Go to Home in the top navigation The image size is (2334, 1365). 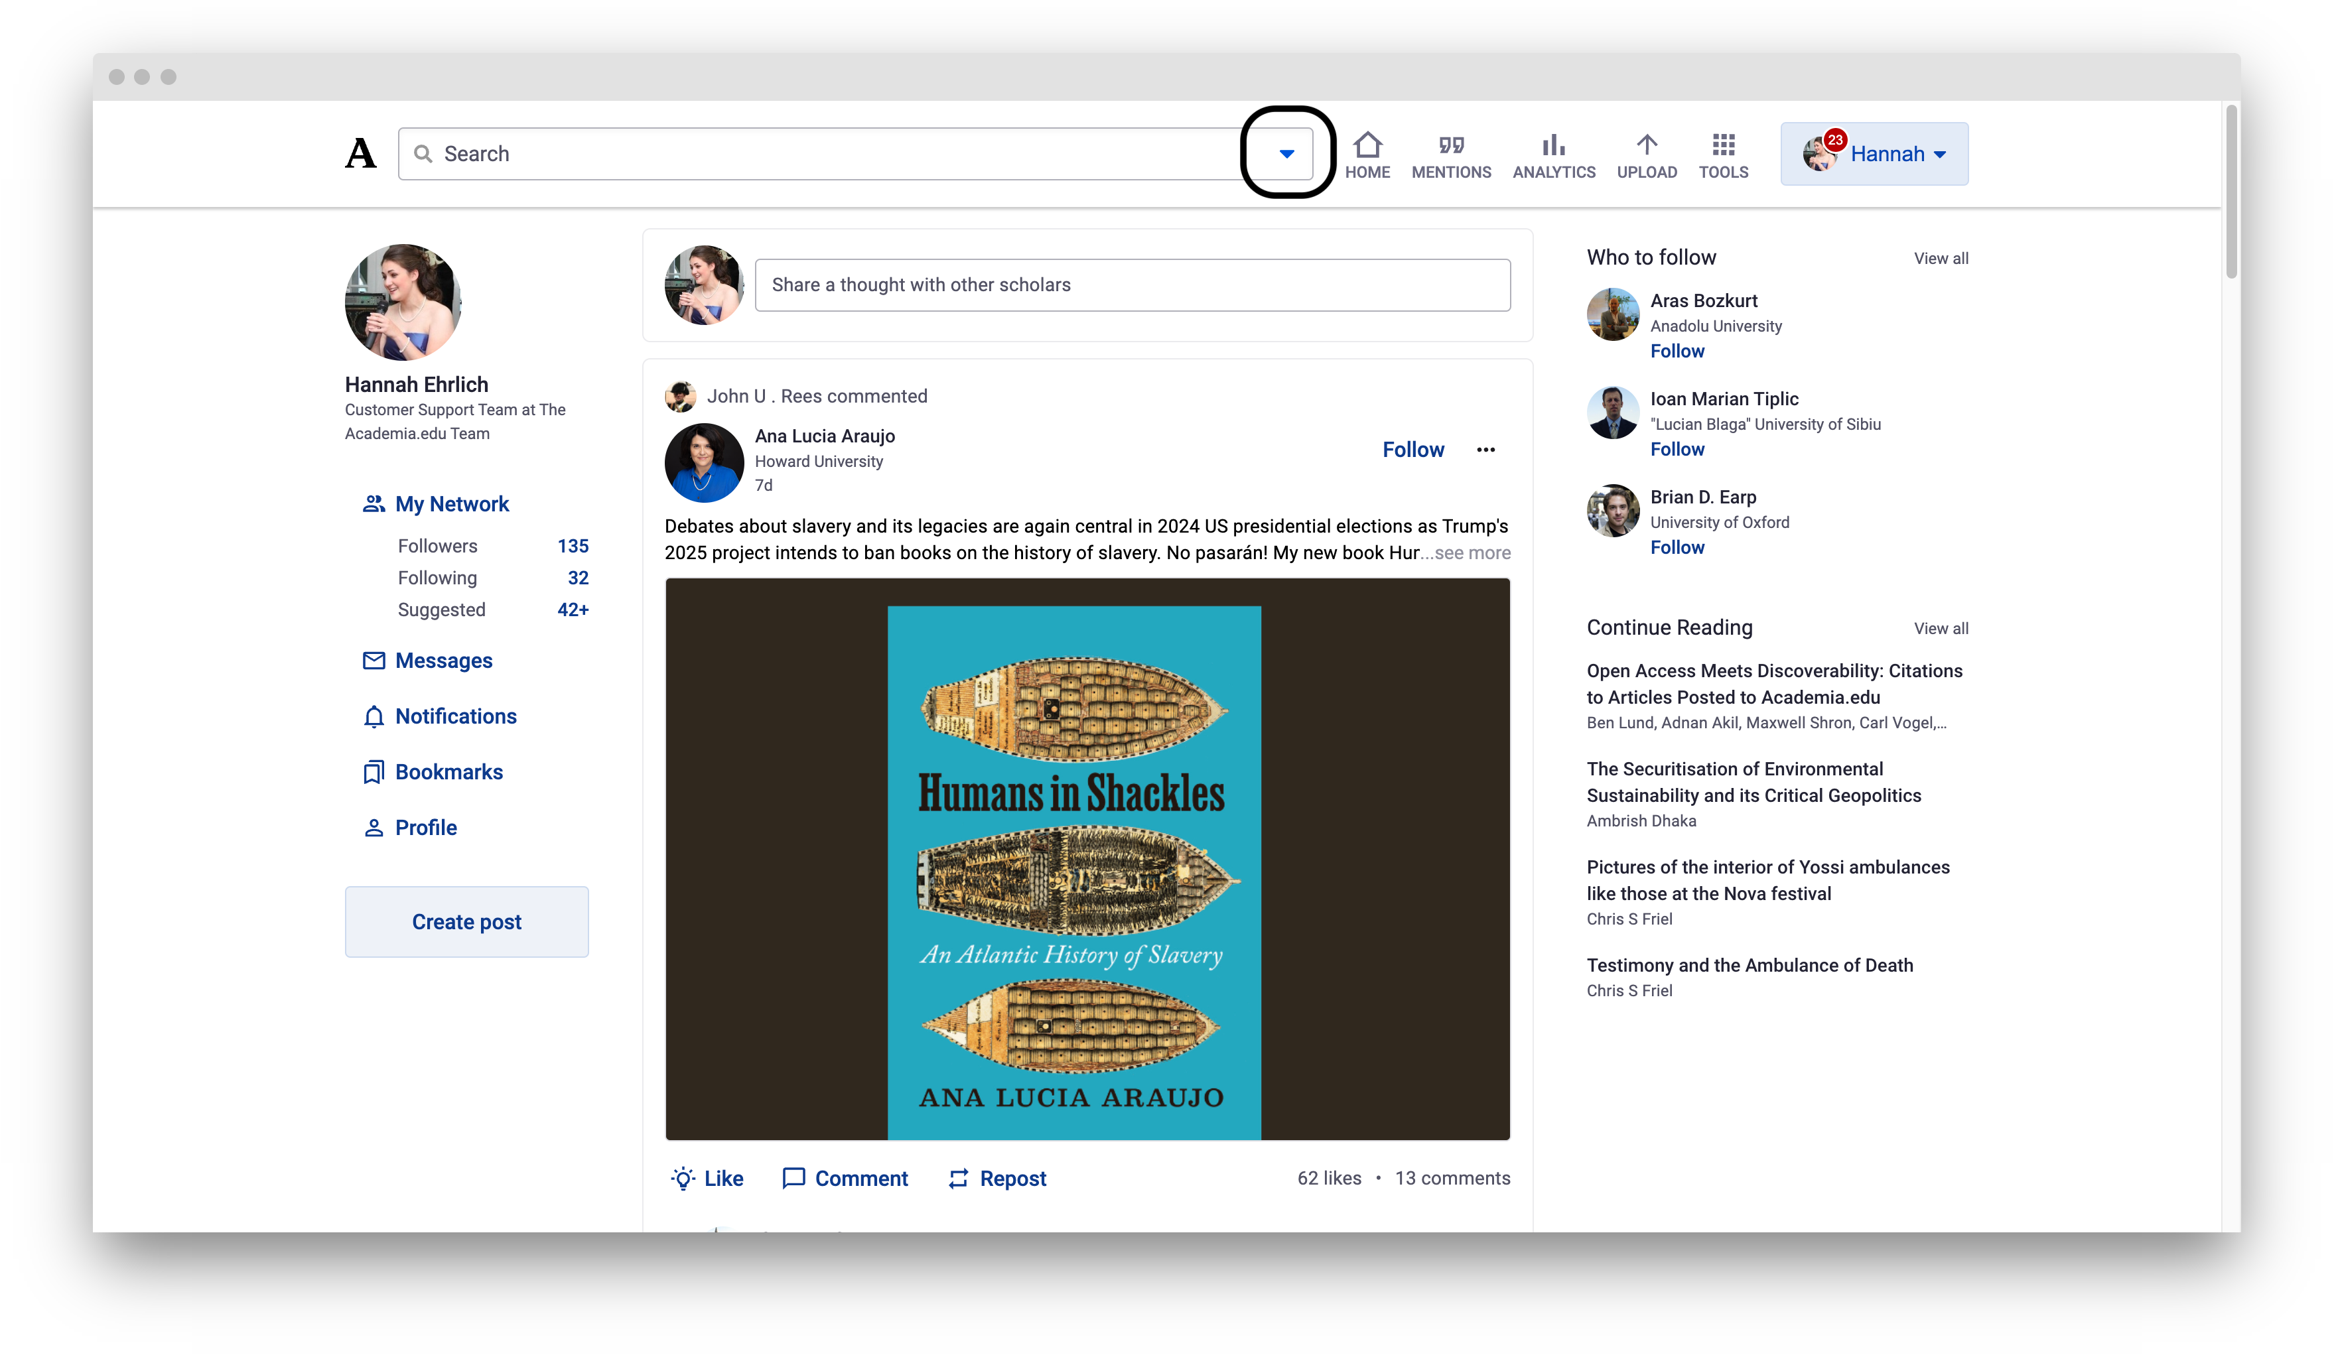[1367, 156]
